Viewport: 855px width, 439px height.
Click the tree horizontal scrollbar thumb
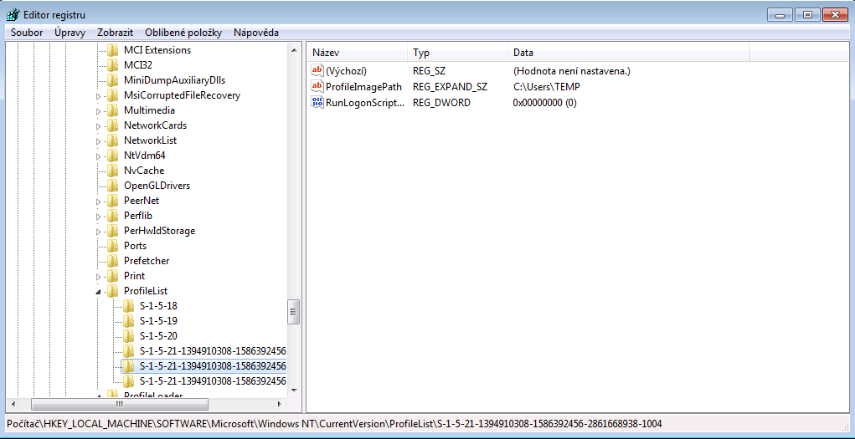[x=120, y=404]
